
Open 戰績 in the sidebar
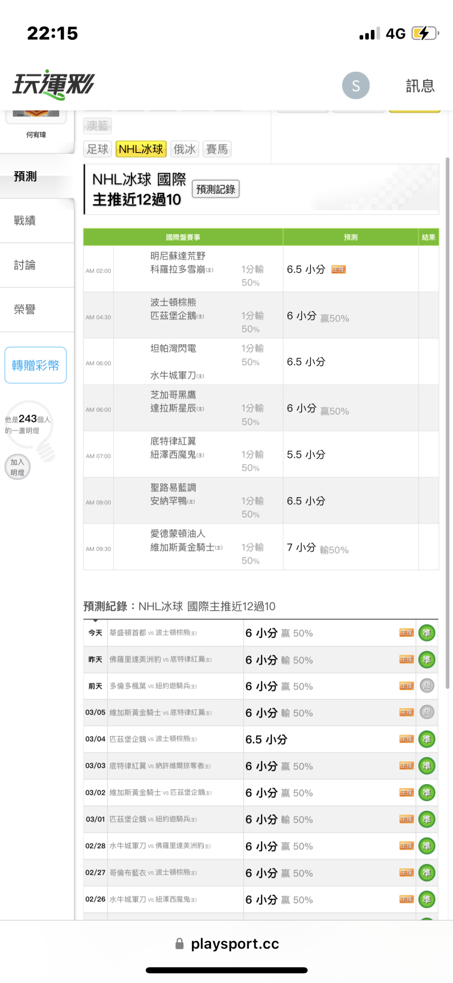pyautogui.click(x=25, y=220)
